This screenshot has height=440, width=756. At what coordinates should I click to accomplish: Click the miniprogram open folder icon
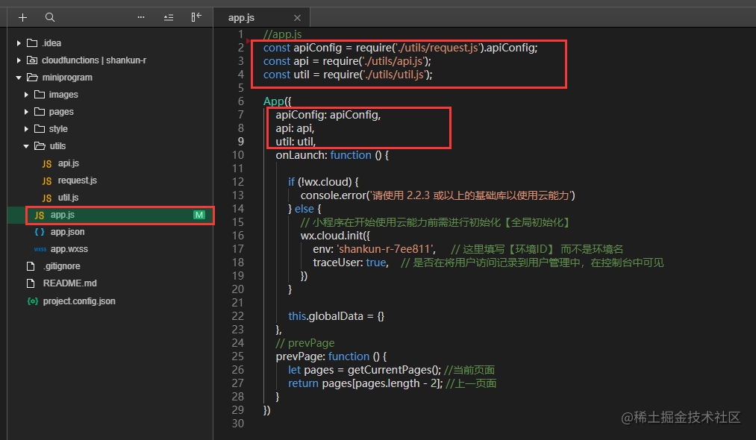pos(33,77)
